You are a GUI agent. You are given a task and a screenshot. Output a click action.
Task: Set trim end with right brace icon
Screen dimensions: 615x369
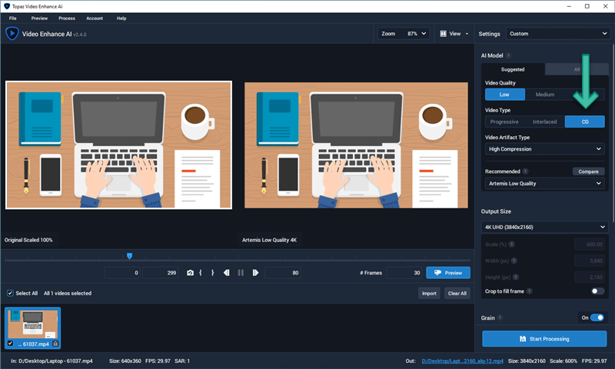coord(213,273)
